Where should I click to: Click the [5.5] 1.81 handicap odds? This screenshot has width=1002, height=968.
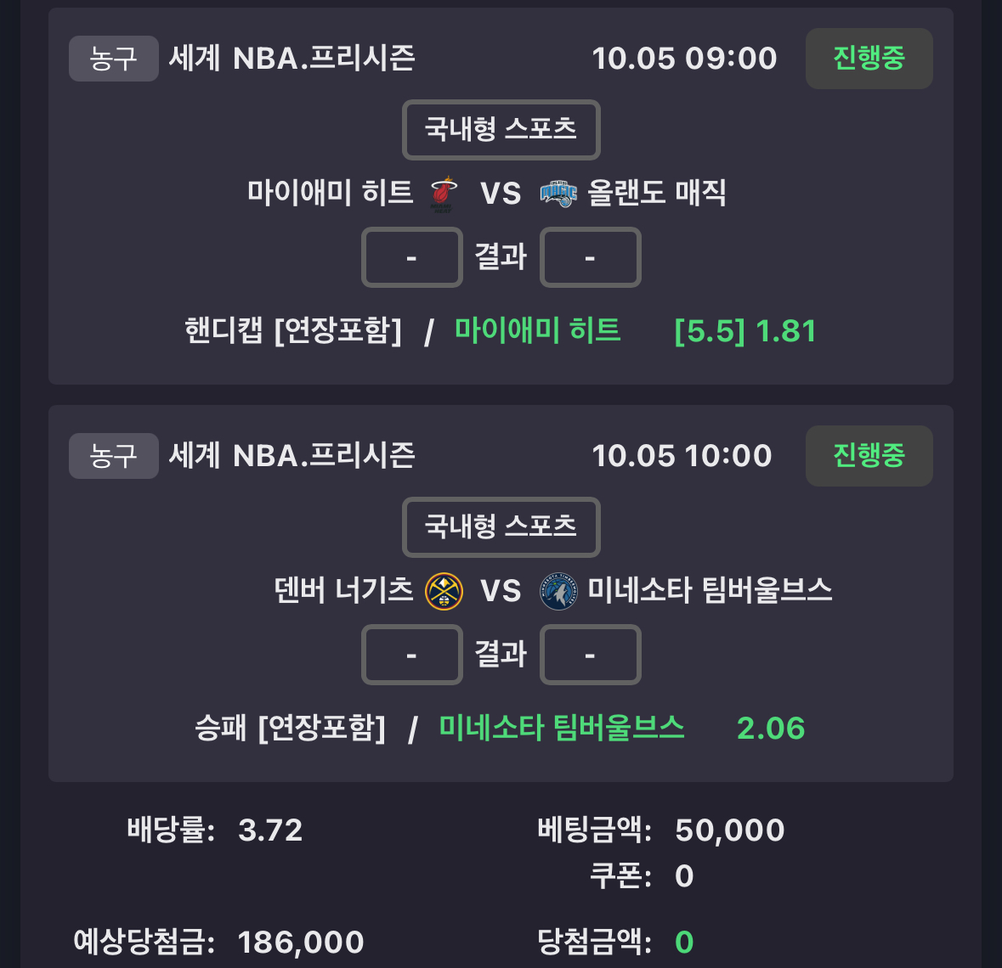coord(744,330)
